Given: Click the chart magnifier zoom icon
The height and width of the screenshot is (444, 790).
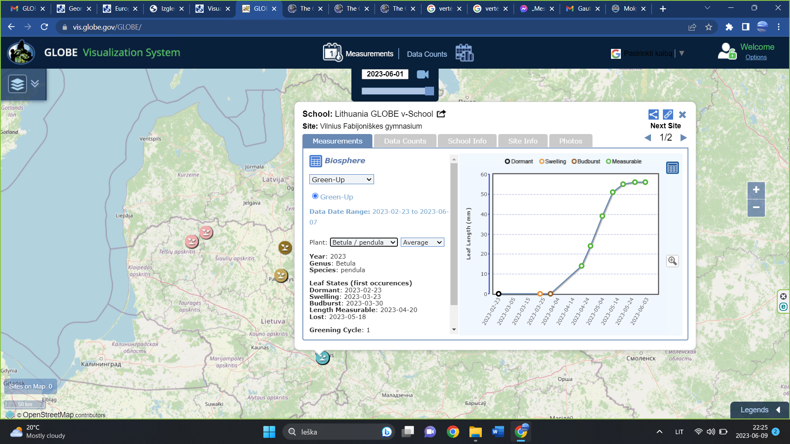Looking at the screenshot, I should pyautogui.click(x=672, y=261).
